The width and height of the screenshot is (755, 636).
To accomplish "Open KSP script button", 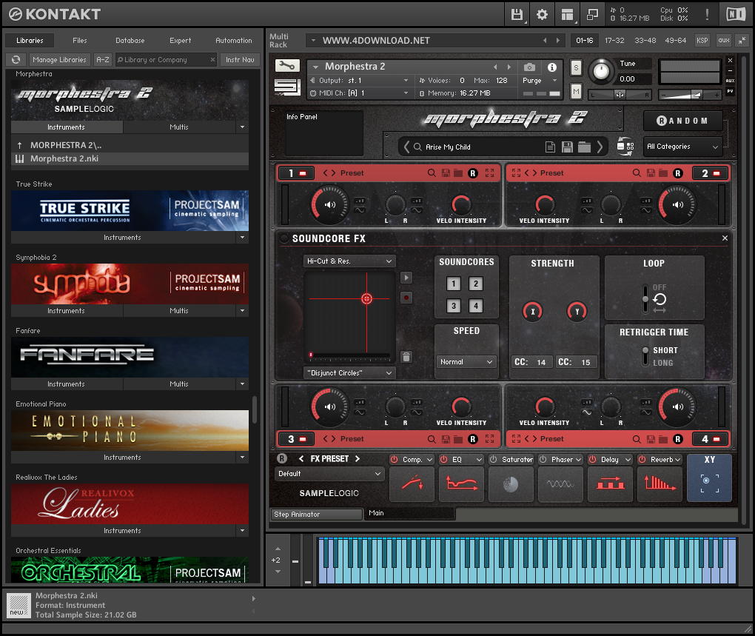I will coord(702,41).
